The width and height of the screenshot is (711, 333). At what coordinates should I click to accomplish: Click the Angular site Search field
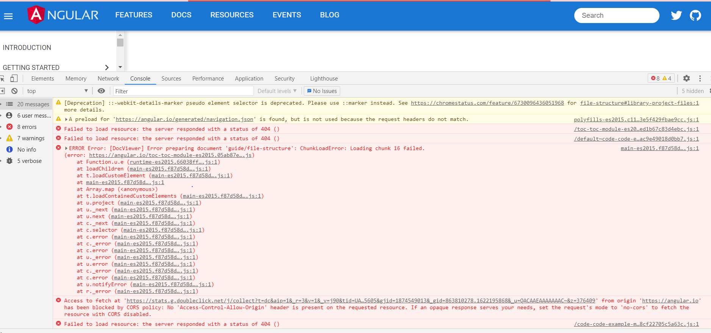click(617, 15)
